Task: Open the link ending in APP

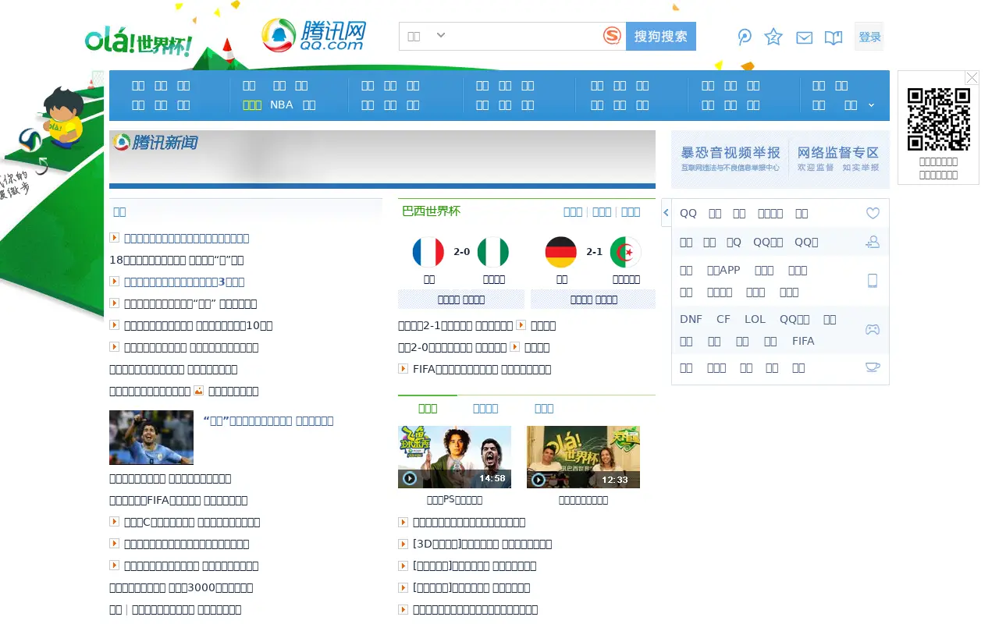Action: [x=723, y=270]
